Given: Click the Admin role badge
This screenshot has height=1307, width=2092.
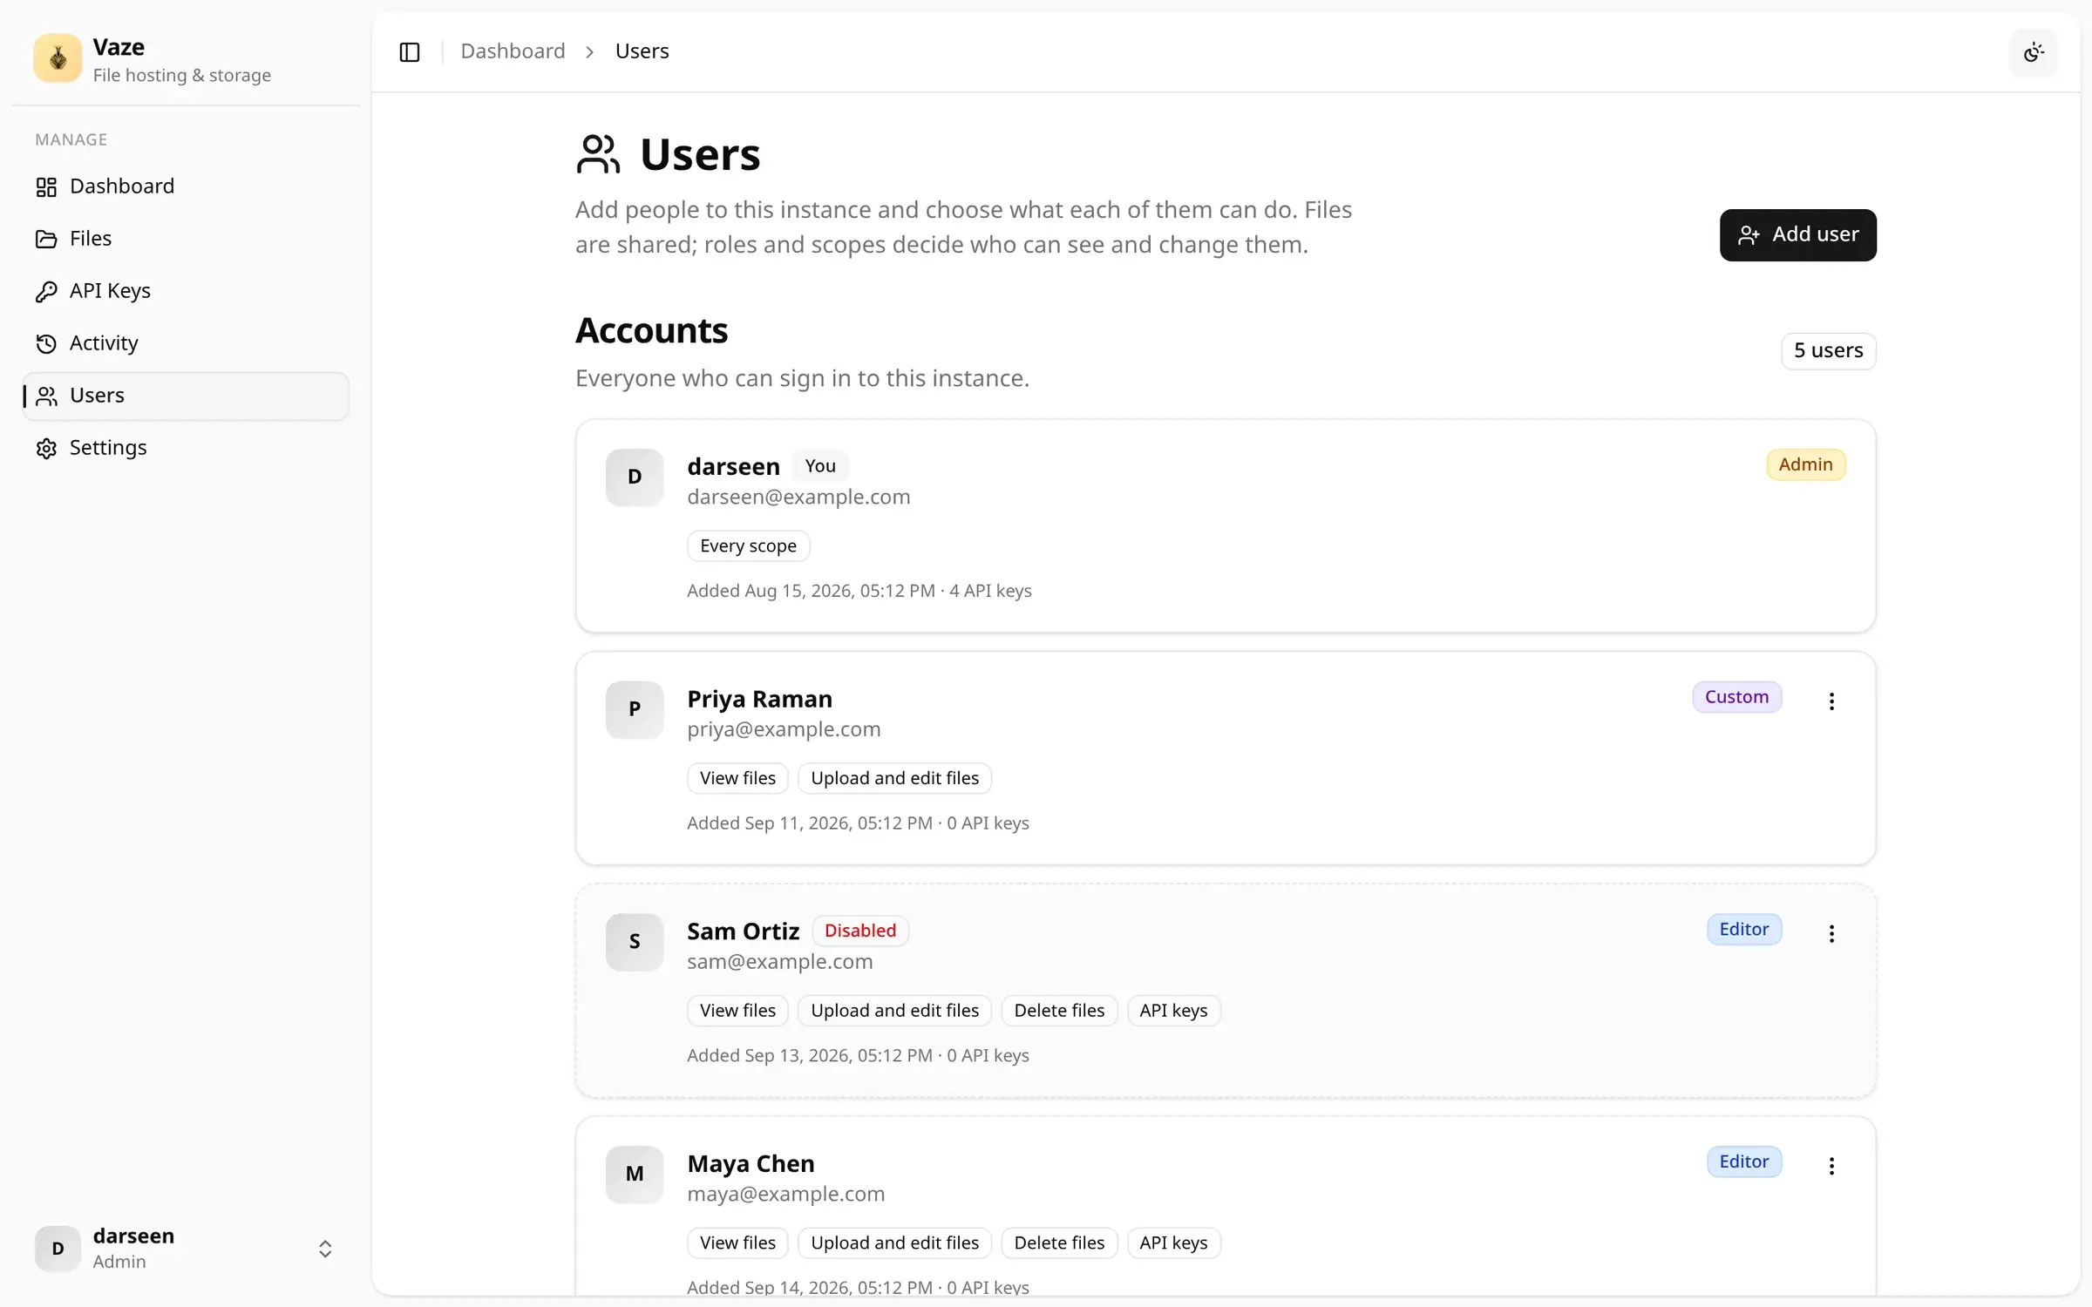Looking at the screenshot, I should tap(1805, 464).
